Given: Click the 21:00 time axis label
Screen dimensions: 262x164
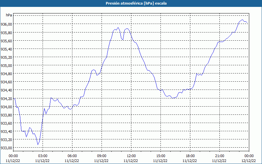Looking at the screenshot, I should (219, 156).
